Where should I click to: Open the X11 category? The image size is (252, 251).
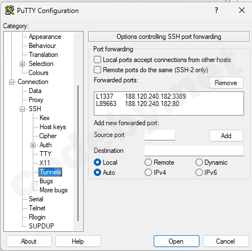(x=45, y=163)
